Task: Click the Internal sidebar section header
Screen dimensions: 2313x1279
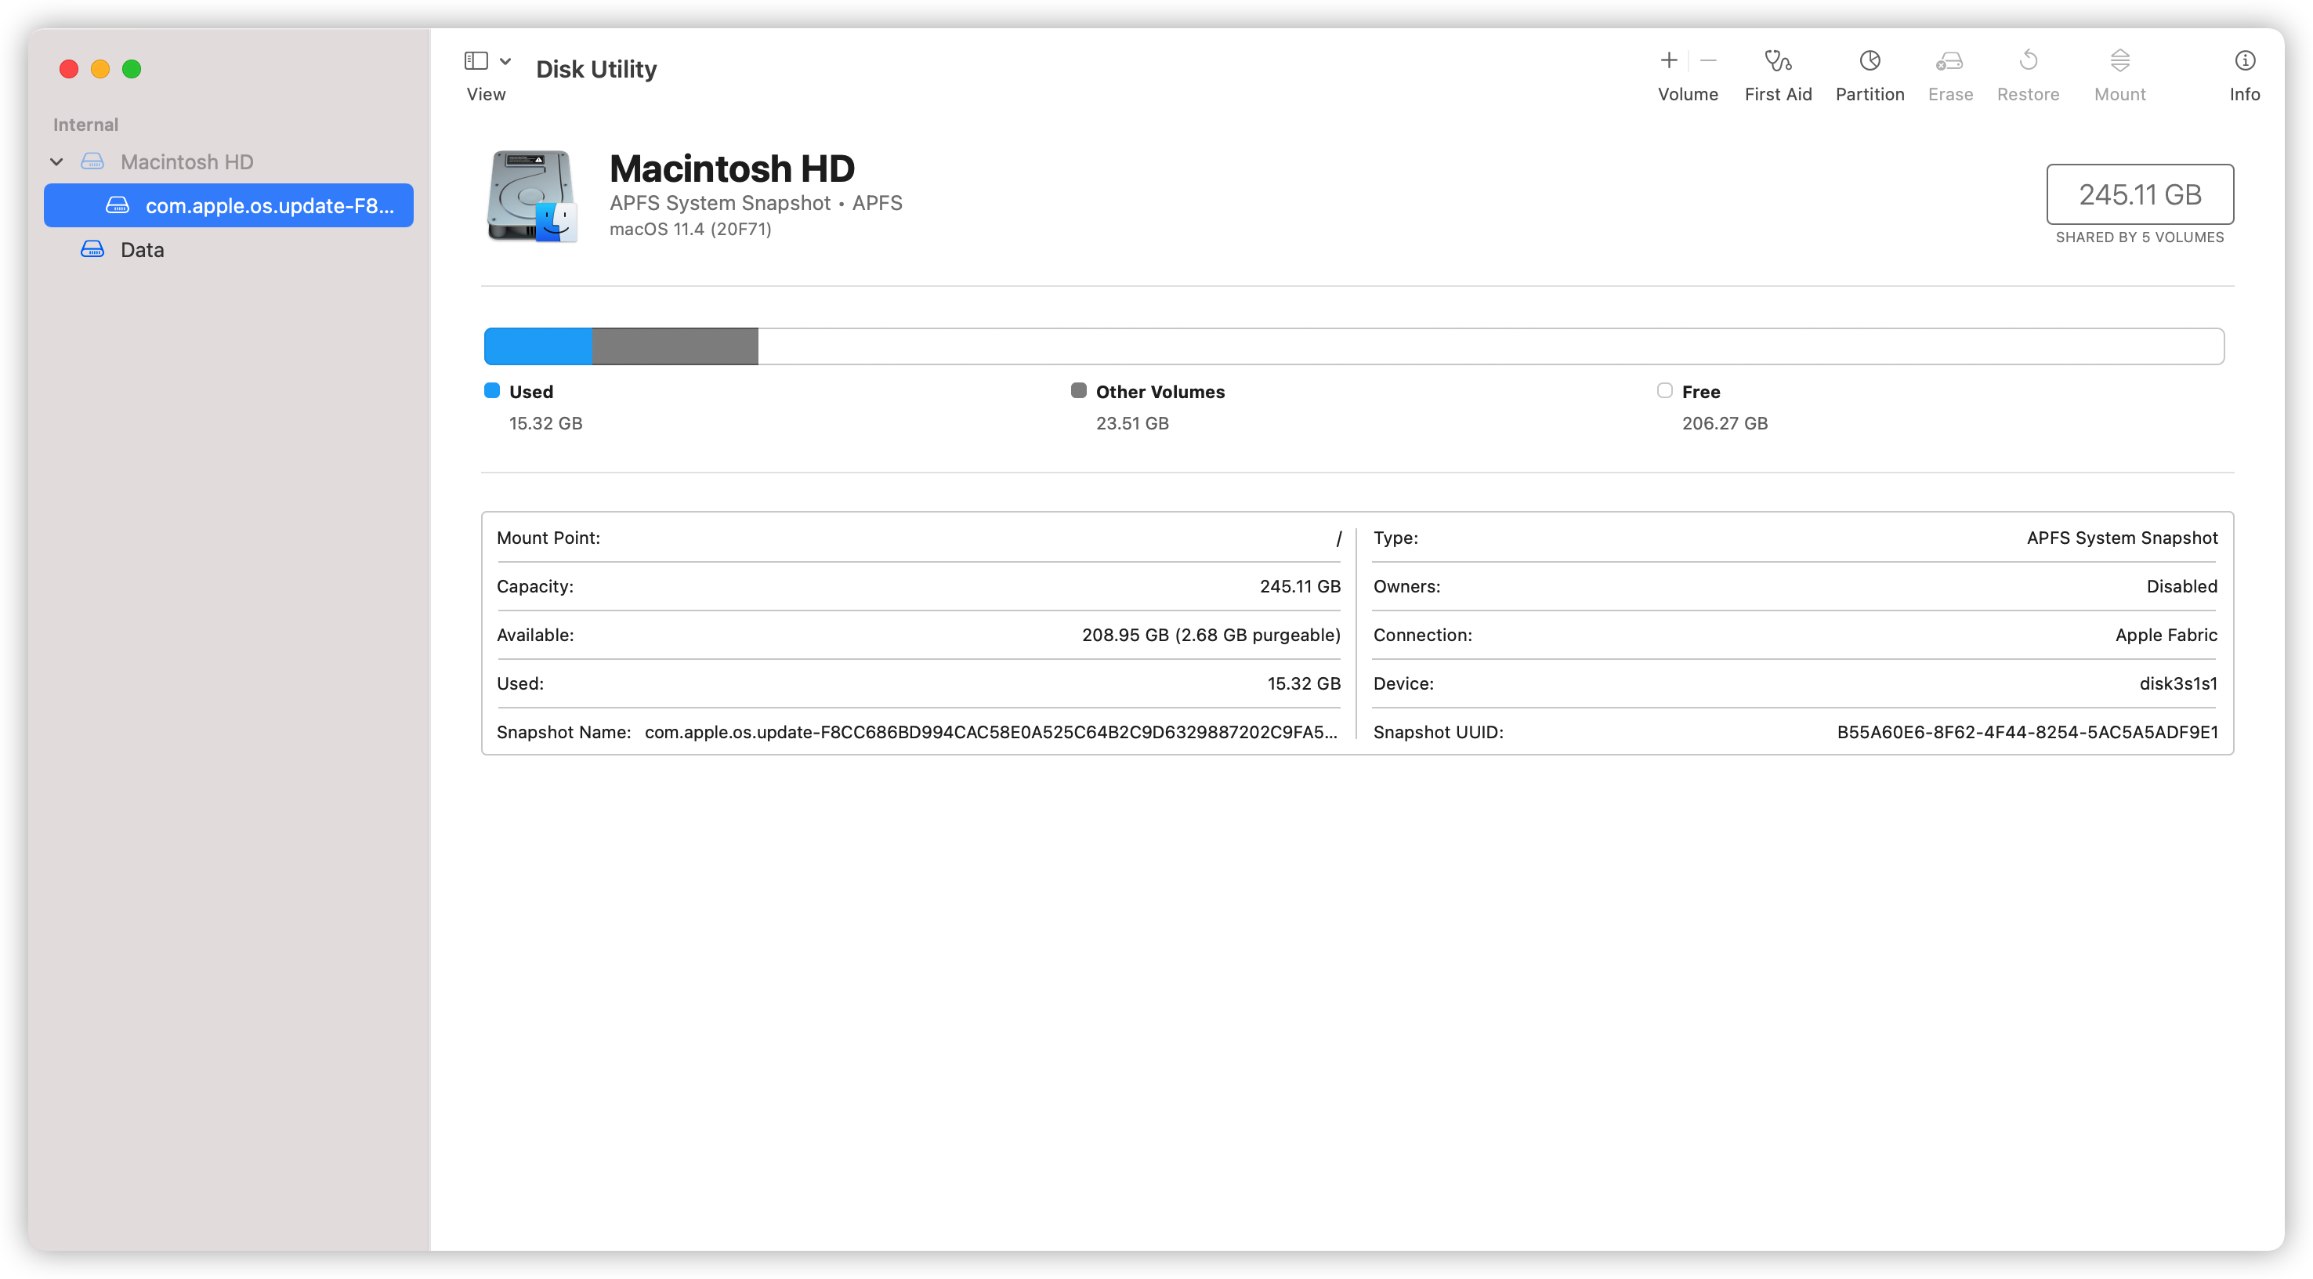Action: pos(85,125)
